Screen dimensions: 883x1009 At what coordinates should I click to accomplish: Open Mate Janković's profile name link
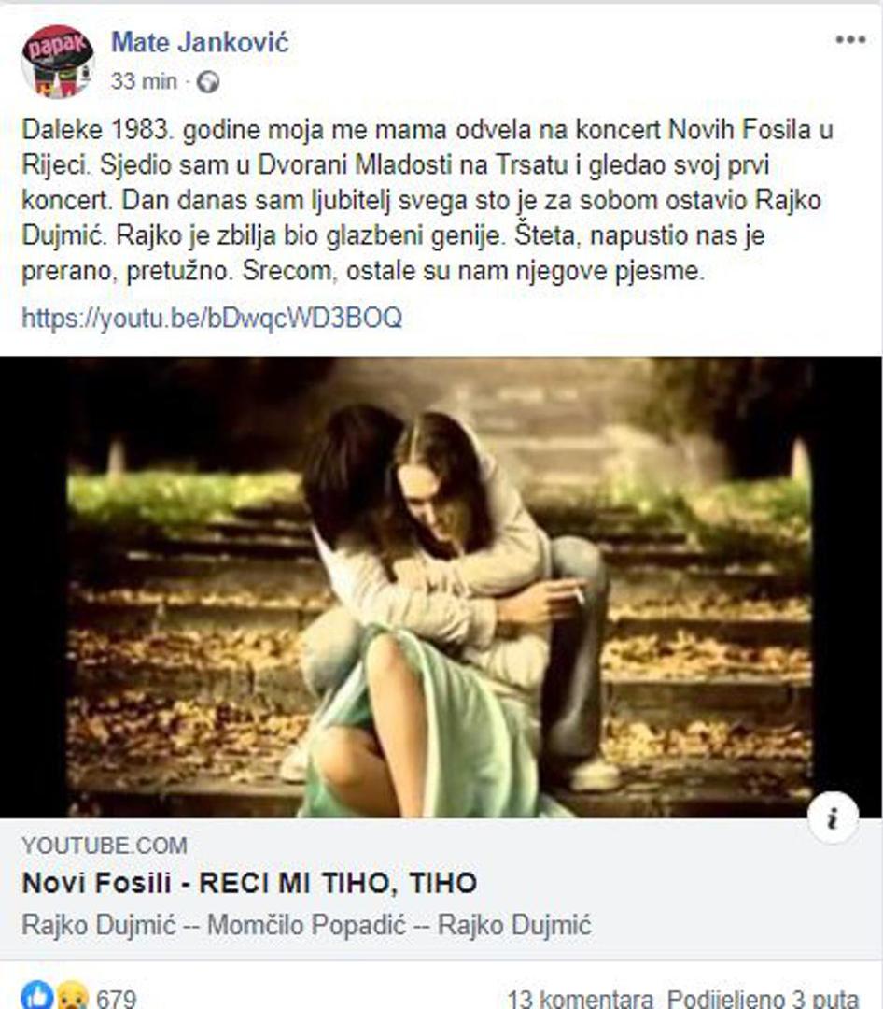[200, 42]
